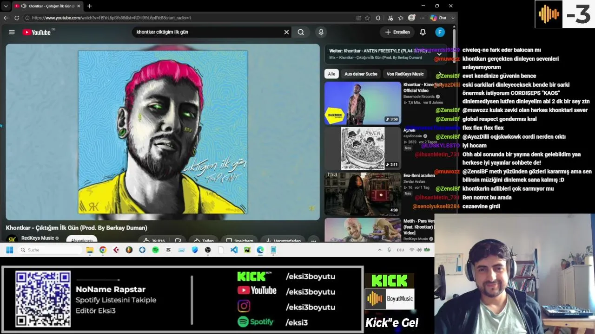Show hidden system tray icons
Viewport: 595px width, 334px height.
point(379,250)
